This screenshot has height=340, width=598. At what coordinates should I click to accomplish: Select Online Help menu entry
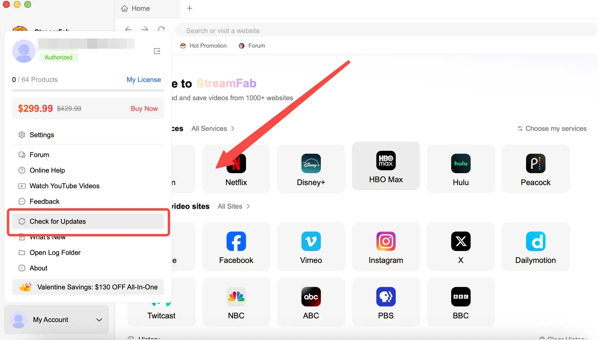pyautogui.click(x=88, y=170)
